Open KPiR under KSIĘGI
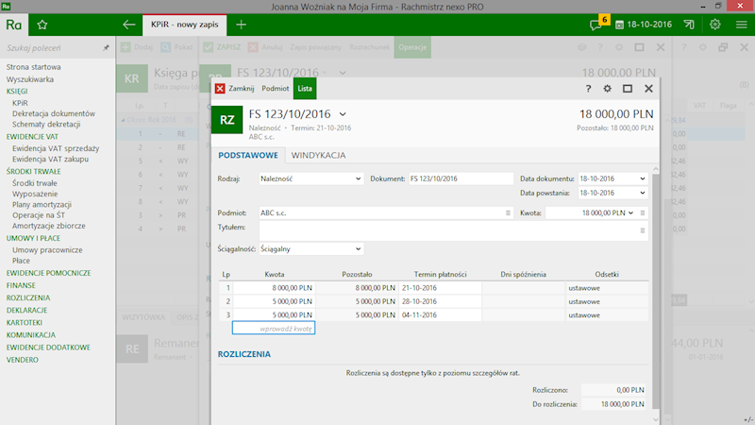755x425 pixels. [20, 103]
